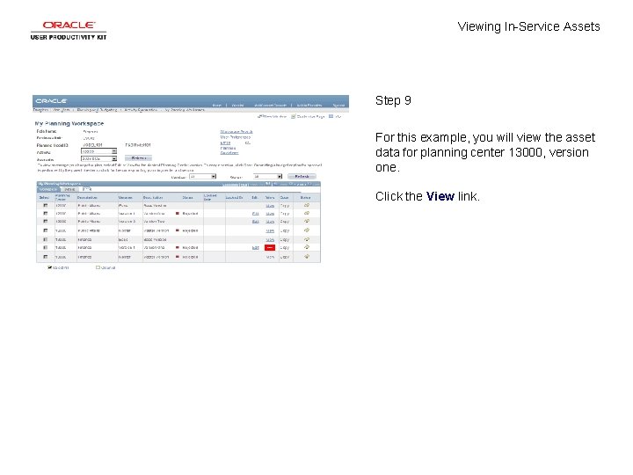
Task: Click View for Public Affairs Version 2
Action: coord(270,222)
